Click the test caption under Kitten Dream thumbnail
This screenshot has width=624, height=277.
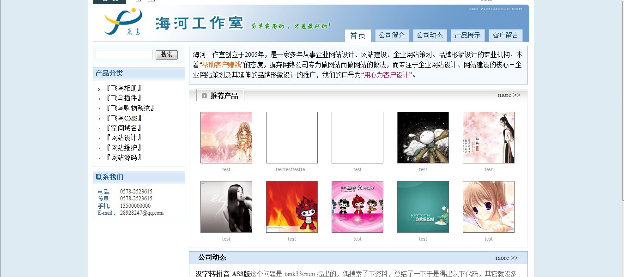pyautogui.click(x=423, y=239)
